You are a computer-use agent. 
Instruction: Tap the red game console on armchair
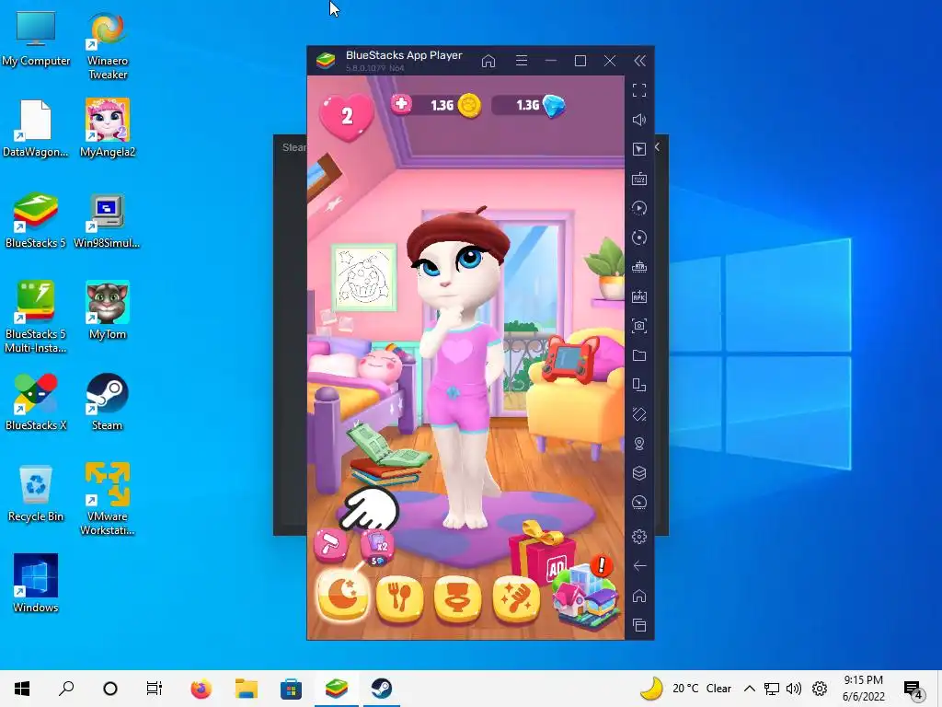569,359
